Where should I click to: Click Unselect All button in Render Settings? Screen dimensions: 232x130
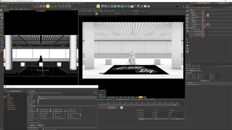pyautogui.click(x=40, y=125)
